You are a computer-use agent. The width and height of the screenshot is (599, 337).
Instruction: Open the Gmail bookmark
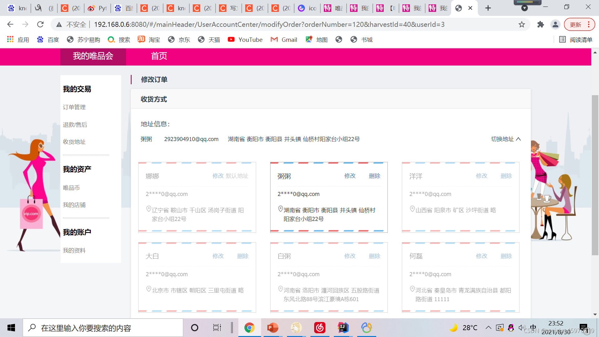click(x=284, y=40)
